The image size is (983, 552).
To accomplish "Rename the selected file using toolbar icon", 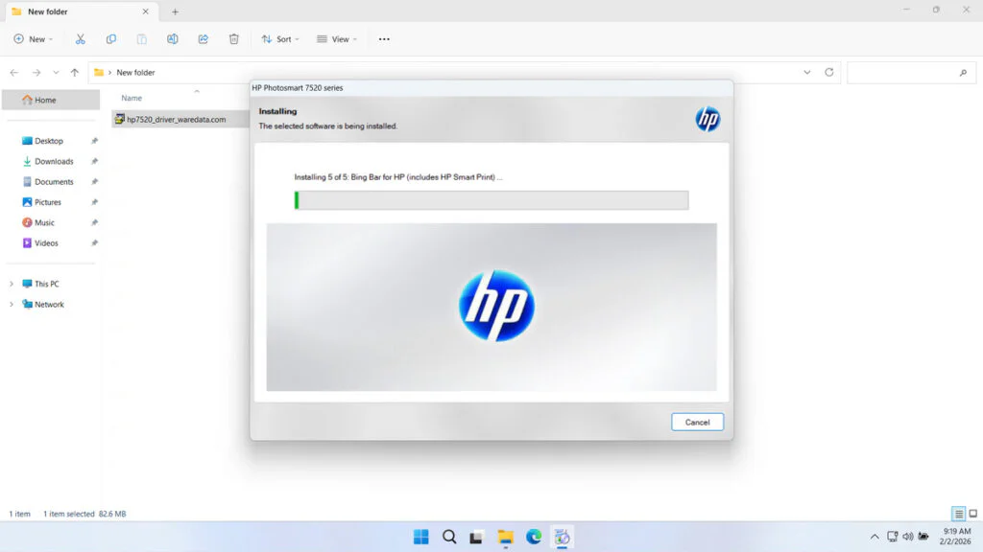I will click(x=173, y=38).
